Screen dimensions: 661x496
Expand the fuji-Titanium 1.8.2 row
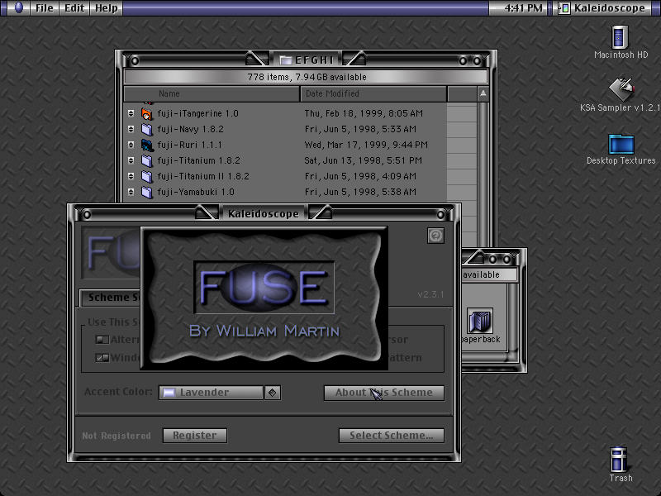click(131, 160)
